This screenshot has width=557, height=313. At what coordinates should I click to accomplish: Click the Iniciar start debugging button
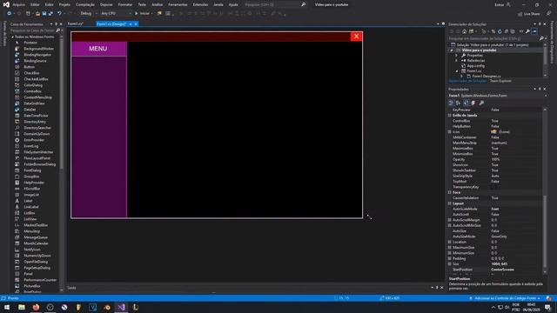tap(143, 13)
